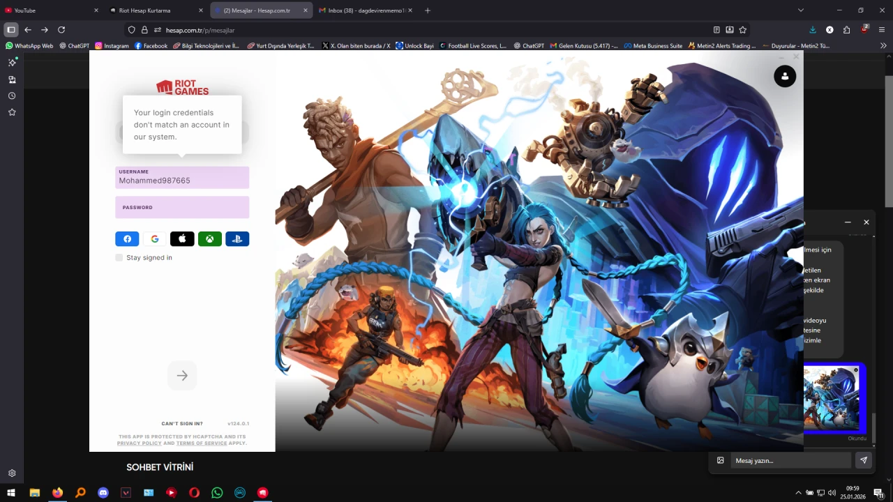The width and height of the screenshot is (893, 502).
Task: Click the hesap.com.tr address bar
Action: pyautogui.click(x=436, y=30)
